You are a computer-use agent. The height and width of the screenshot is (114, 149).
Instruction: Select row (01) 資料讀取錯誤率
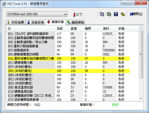(x=69, y=34)
